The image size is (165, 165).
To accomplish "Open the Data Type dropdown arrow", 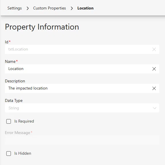I will click(x=155, y=108).
